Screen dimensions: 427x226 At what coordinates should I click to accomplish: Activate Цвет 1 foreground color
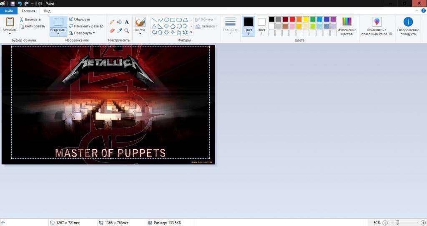click(249, 26)
